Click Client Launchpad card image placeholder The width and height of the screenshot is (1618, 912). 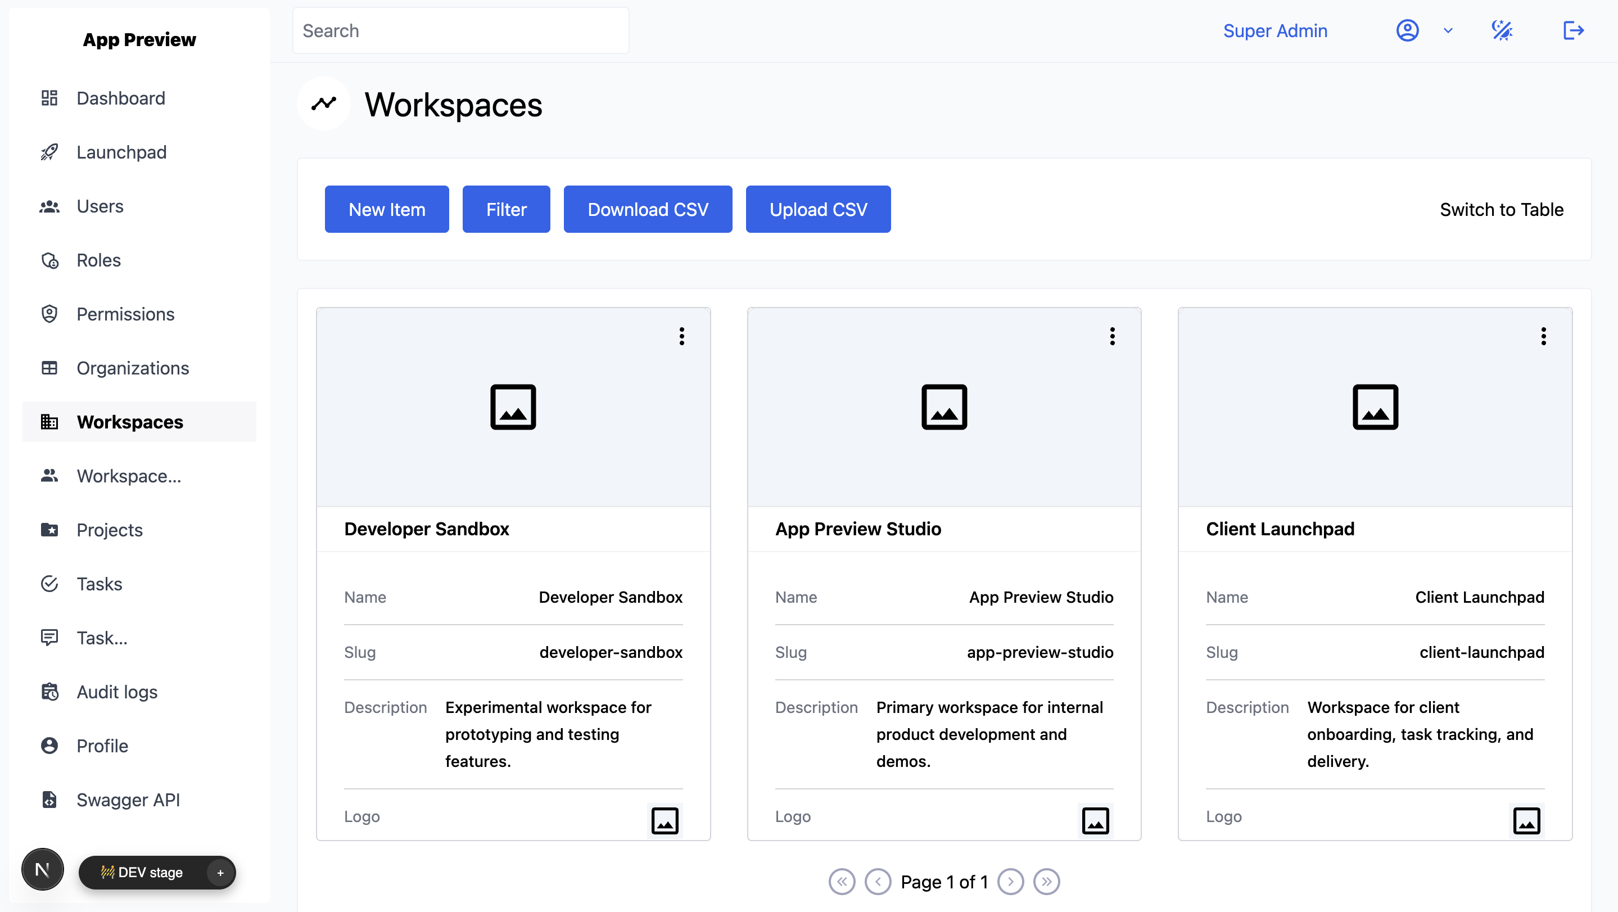(x=1375, y=407)
